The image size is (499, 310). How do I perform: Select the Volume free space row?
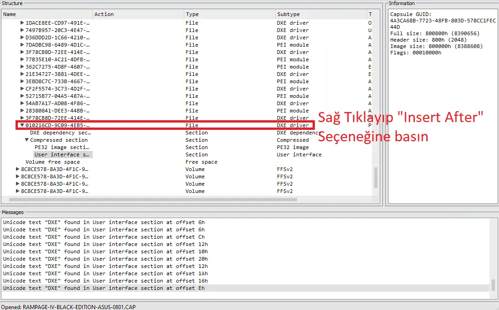coord(53,162)
